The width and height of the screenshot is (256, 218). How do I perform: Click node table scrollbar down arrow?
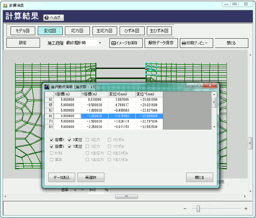click(214, 127)
